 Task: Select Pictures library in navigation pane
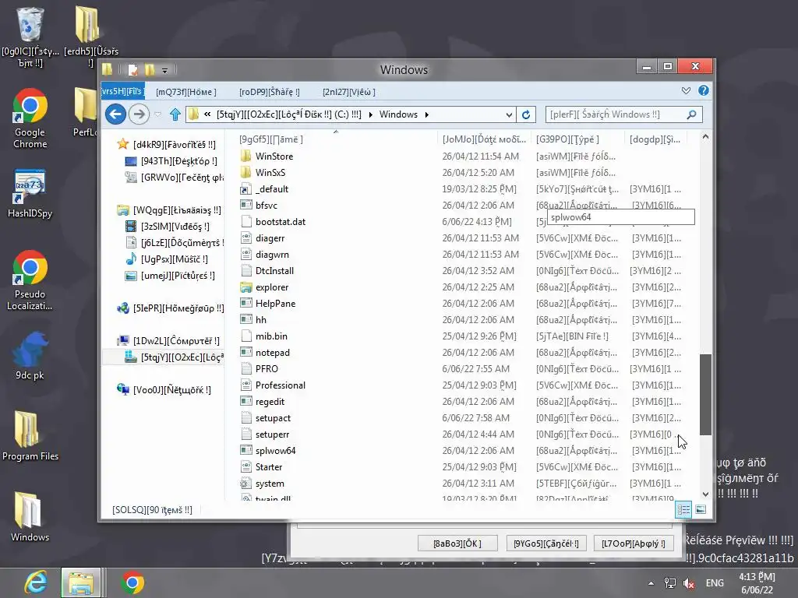coord(170,275)
